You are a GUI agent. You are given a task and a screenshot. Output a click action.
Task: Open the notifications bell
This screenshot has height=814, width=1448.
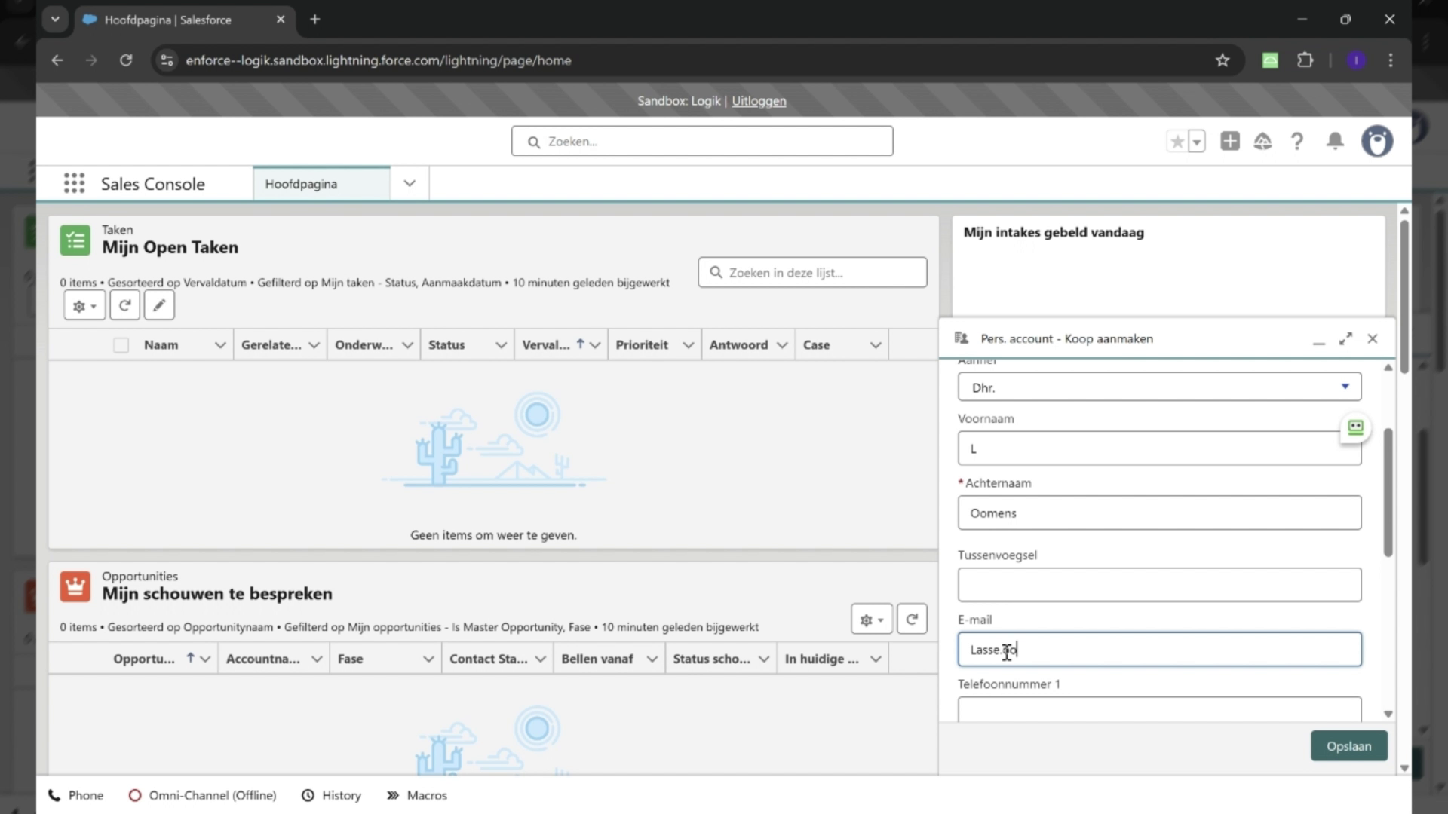(1335, 141)
